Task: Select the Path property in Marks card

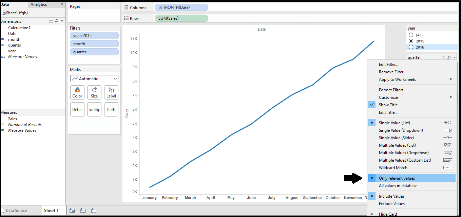Action: (x=111, y=109)
